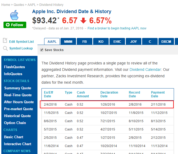Click the $93.42 stock price
178x154 pixels.
pos(44,21)
